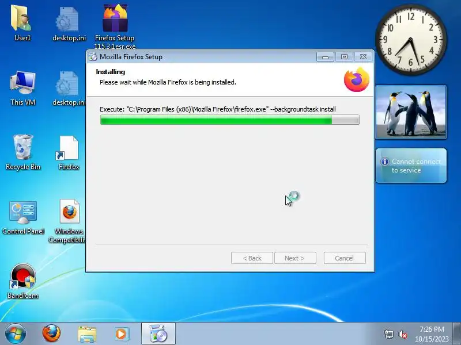Cancel the Firefox installation
This screenshot has height=345, width=461.
coord(345,258)
